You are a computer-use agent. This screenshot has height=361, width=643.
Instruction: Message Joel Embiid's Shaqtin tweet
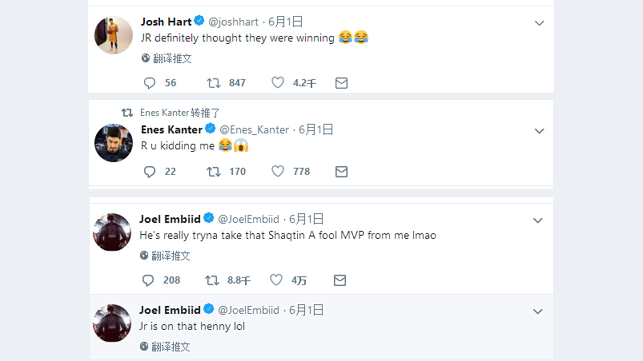pyautogui.click(x=340, y=280)
